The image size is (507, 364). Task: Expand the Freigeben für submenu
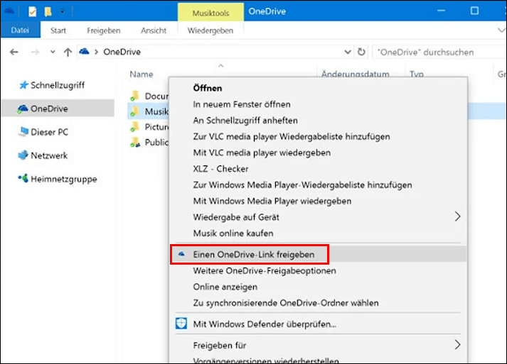pos(318,346)
